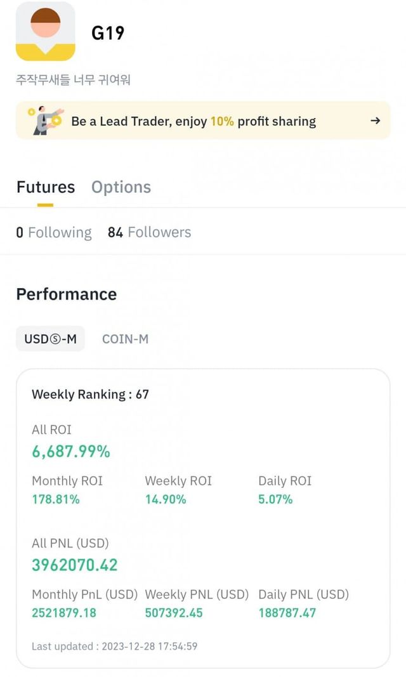Switch to the Futures tab
This screenshot has height=677, width=406.
45,187
